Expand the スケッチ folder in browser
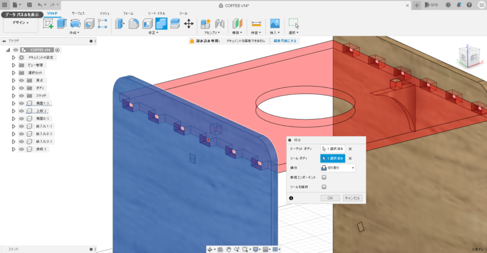The width and height of the screenshot is (487, 253). coord(14,95)
